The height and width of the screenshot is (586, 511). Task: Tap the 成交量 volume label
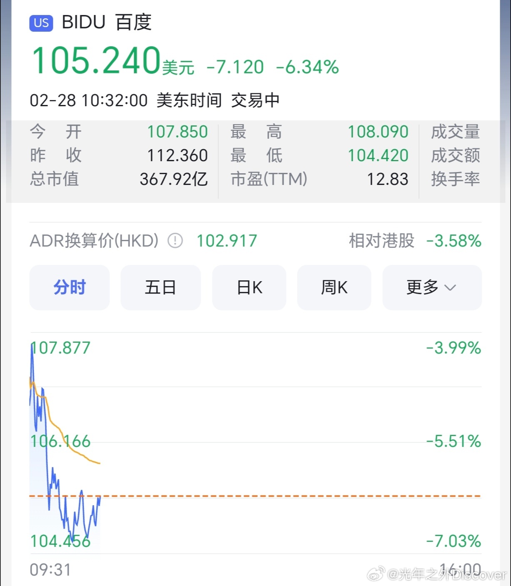pos(456,132)
